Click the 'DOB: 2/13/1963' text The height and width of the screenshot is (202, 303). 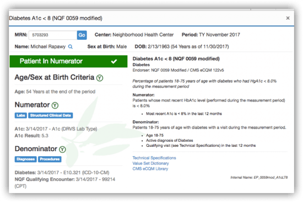[x=152, y=47]
